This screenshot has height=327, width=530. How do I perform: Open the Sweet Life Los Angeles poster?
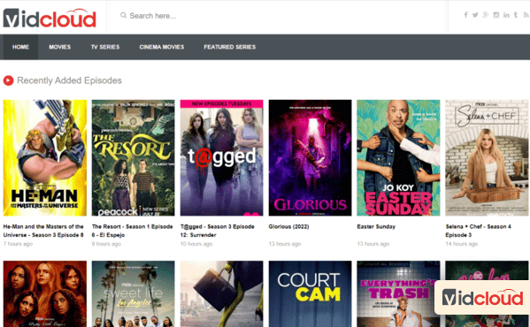134,293
